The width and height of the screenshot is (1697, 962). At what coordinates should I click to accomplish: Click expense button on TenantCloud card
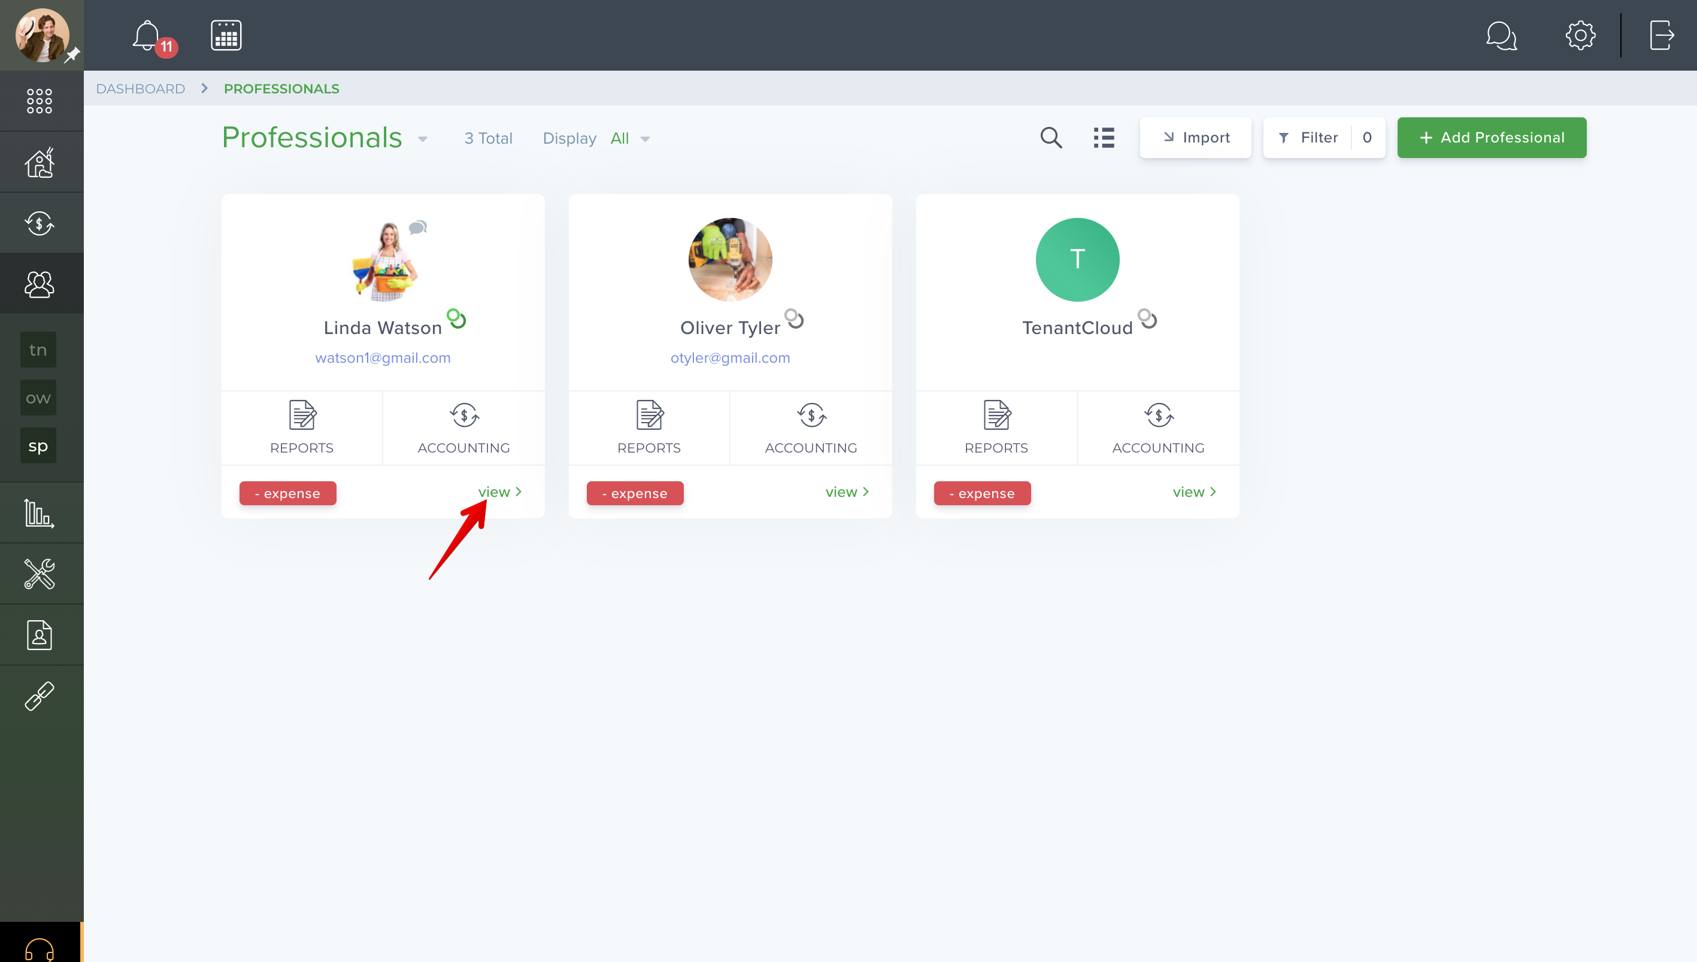tap(983, 493)
